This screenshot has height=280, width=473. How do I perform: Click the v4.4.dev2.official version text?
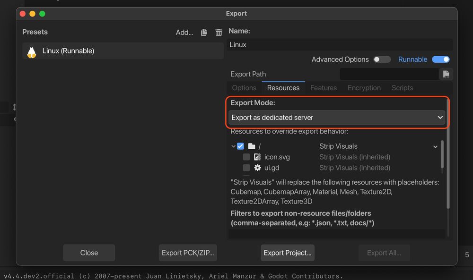(39, 276)
